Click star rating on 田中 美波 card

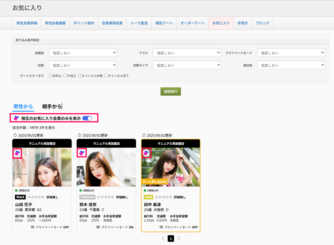pos(163,197)
